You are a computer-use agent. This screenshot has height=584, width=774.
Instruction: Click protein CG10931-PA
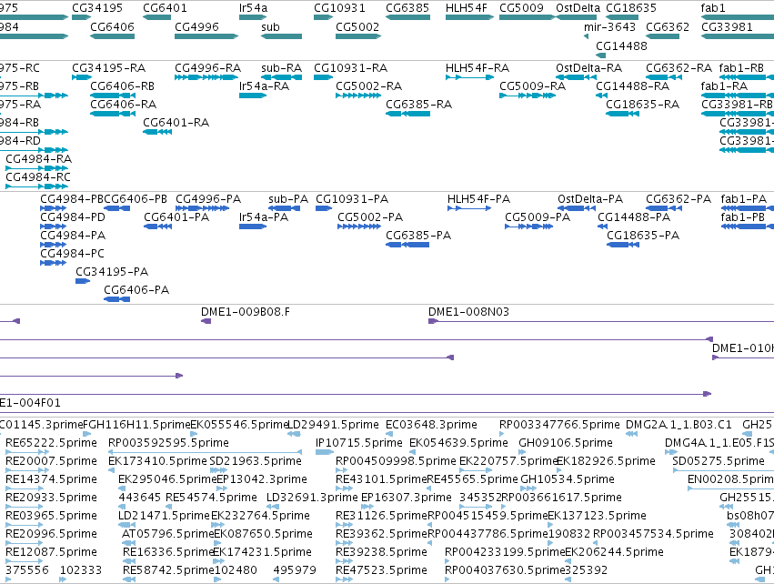[x=323, y=208]
